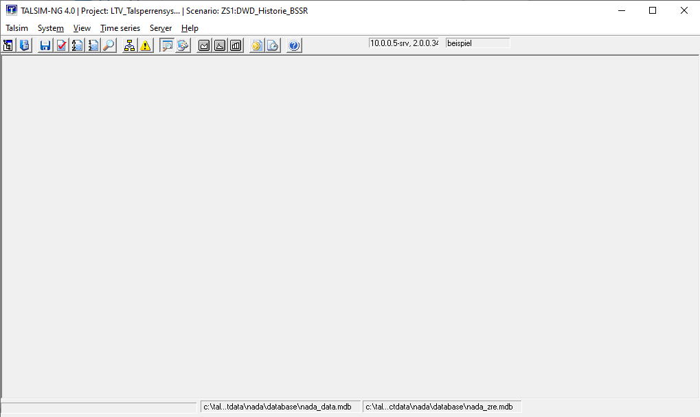The height and width of the screenshot is (417, 700).
Task: Click the yellow warning triangle icon
Action: coord(146,45)
